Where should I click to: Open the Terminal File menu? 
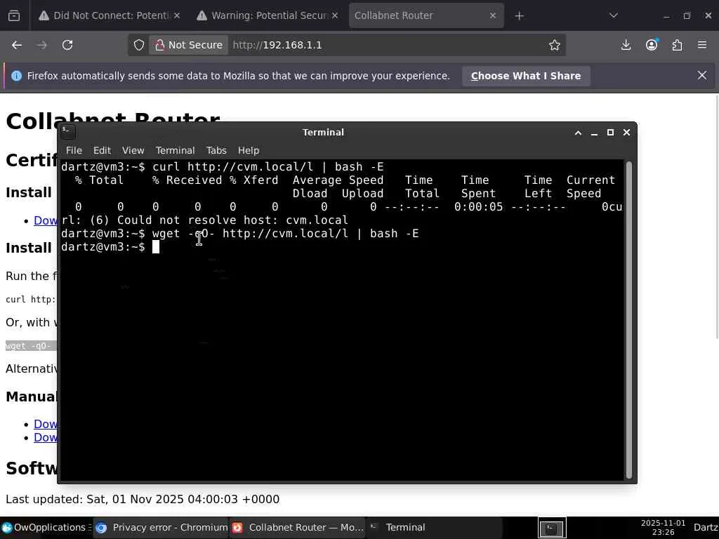coord(74,150)
